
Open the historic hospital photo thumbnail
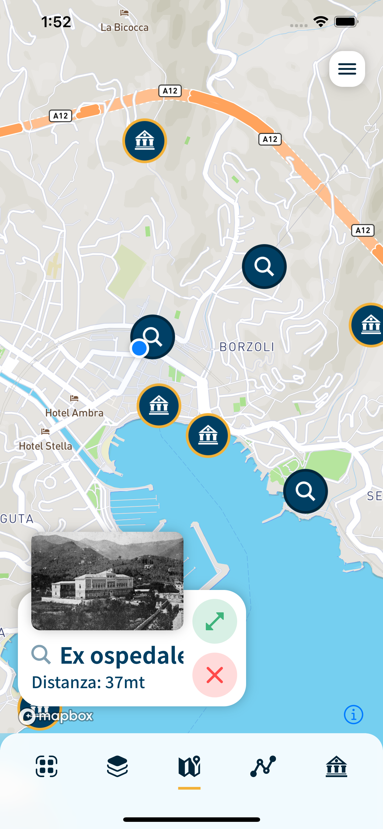click(x=107, y=581)
